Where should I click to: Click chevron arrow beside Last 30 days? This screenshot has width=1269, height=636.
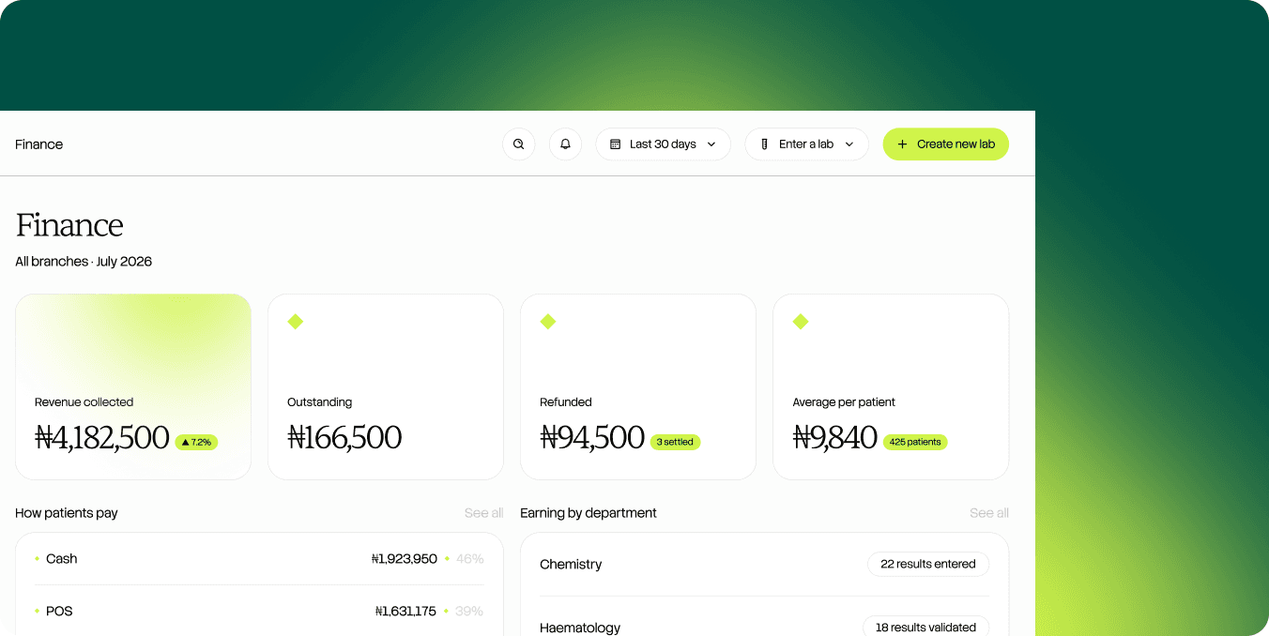point(711,144)
